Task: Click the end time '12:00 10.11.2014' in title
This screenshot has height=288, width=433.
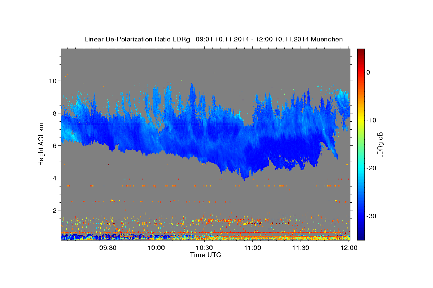Action: tap(282, 39)
